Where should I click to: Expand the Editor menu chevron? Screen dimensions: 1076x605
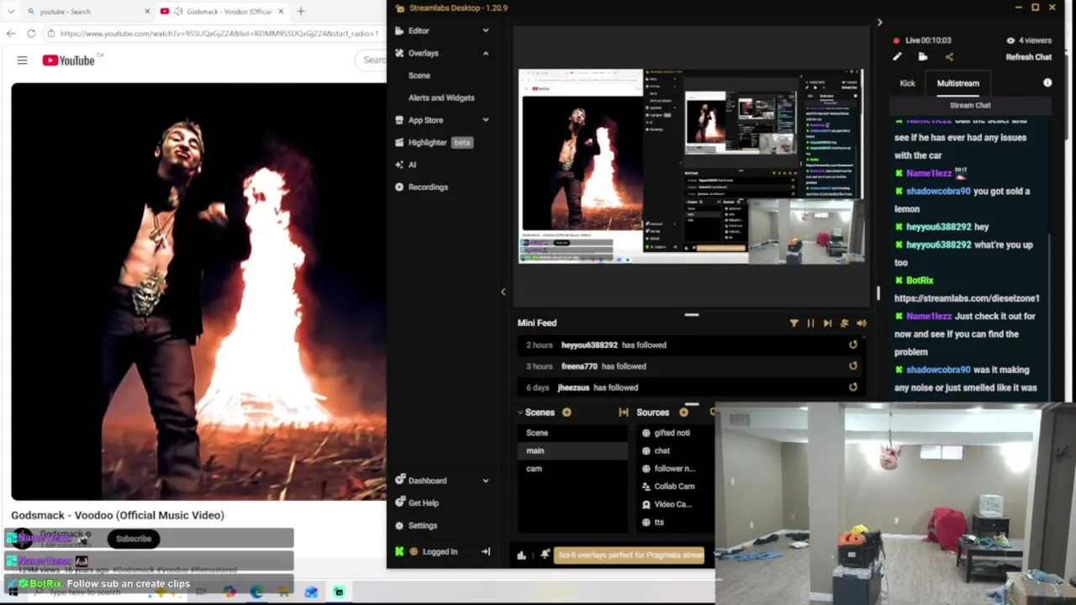tap(485, 30)
